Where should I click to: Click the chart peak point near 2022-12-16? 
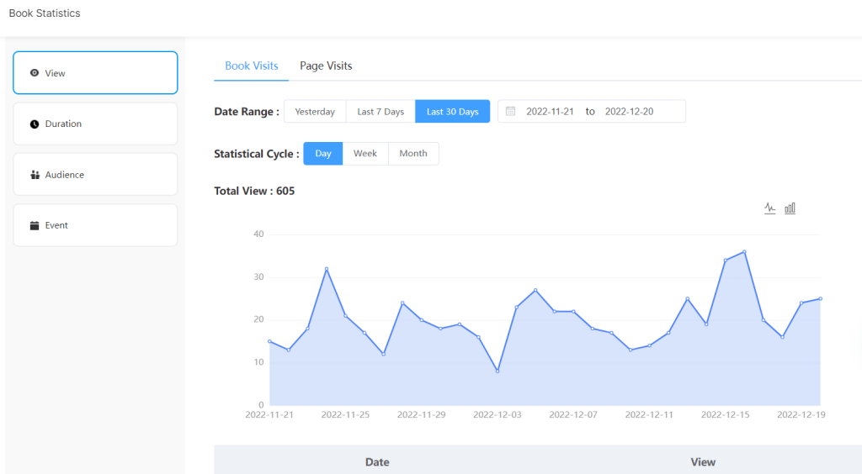click(x=744, y=252)
